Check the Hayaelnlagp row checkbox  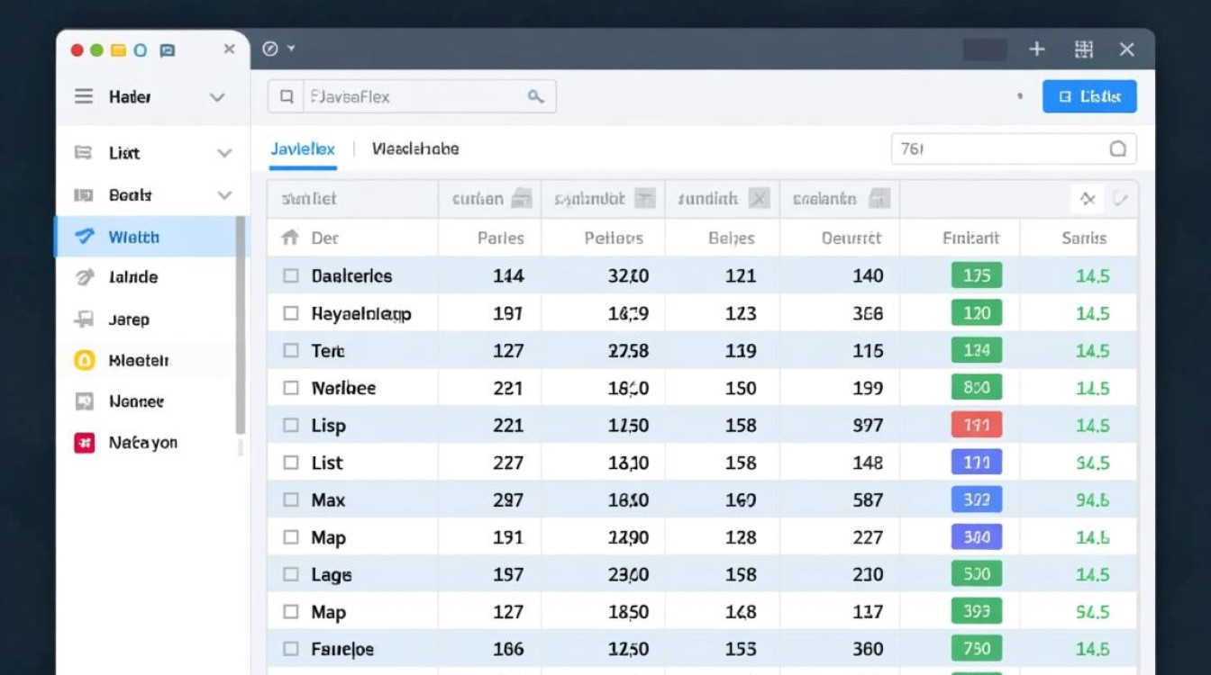click(x=291, y=313)
